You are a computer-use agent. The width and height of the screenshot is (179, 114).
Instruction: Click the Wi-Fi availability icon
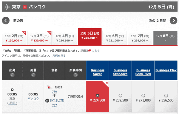tap(55, 96)
